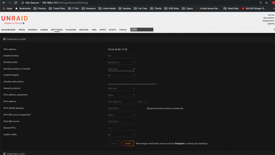Image resolution: width=275 pixels, height=155 pixels.
Task: Open the Stats tab
Action: click(112, 30)
